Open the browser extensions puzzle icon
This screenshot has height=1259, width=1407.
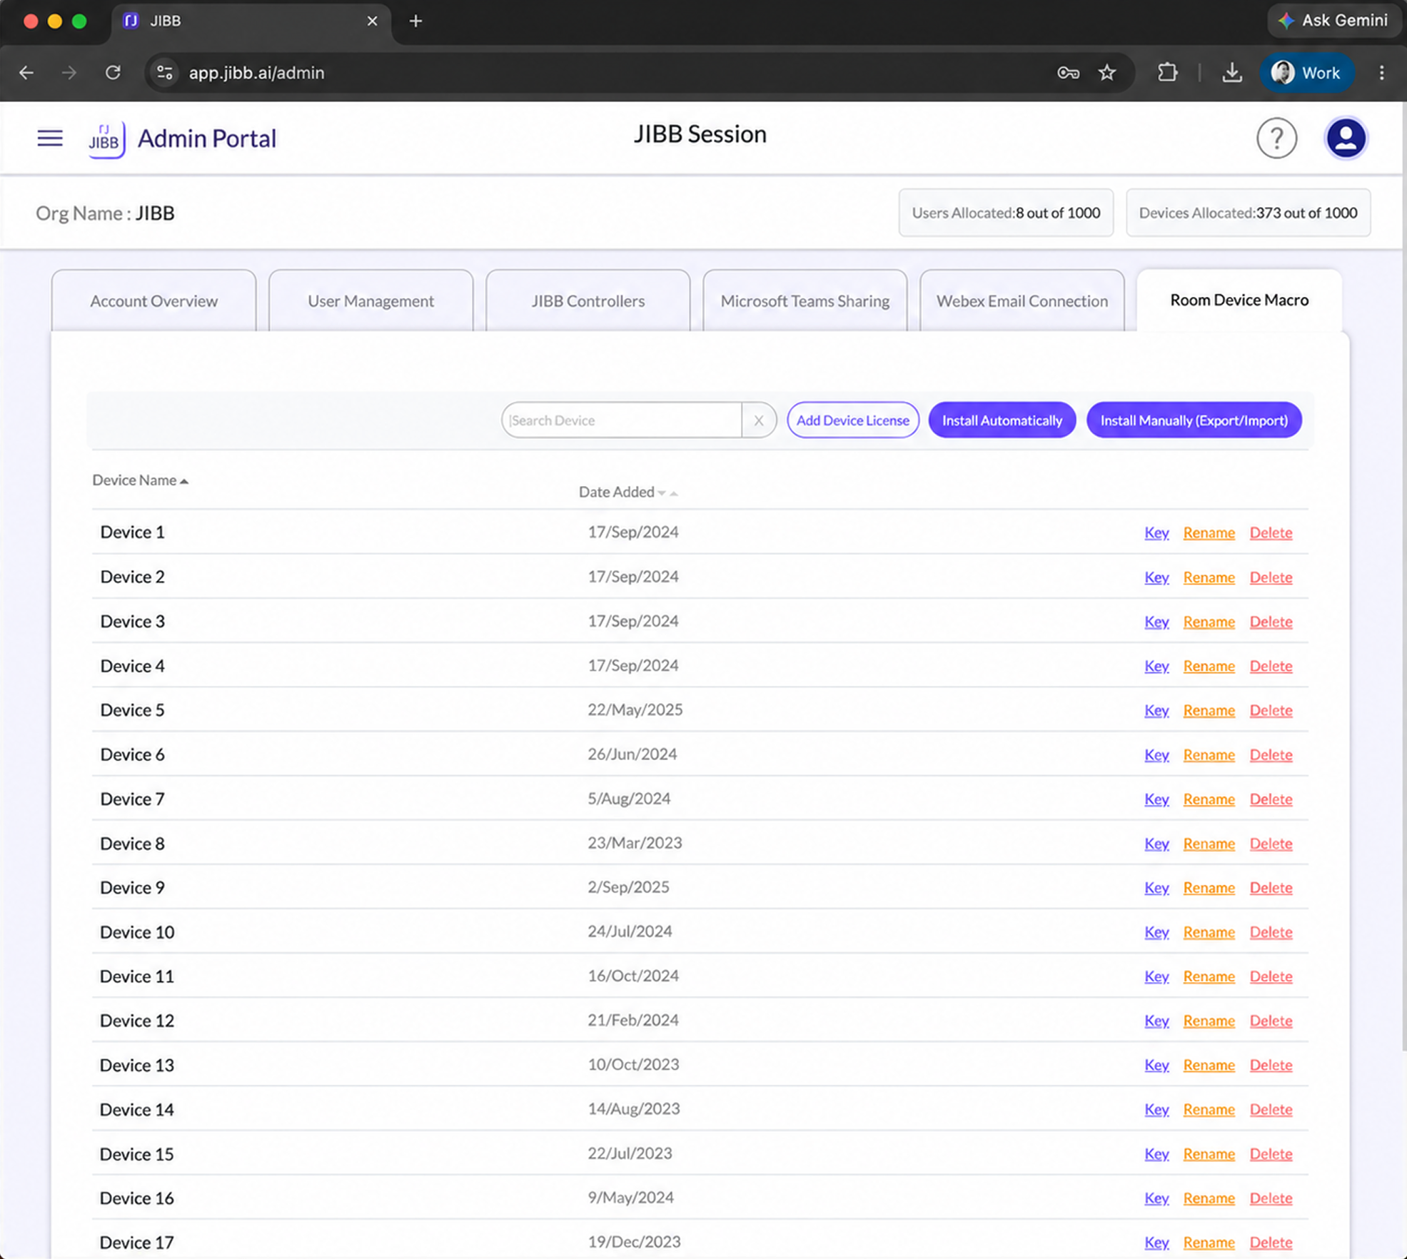click(x=1168, y=73)
